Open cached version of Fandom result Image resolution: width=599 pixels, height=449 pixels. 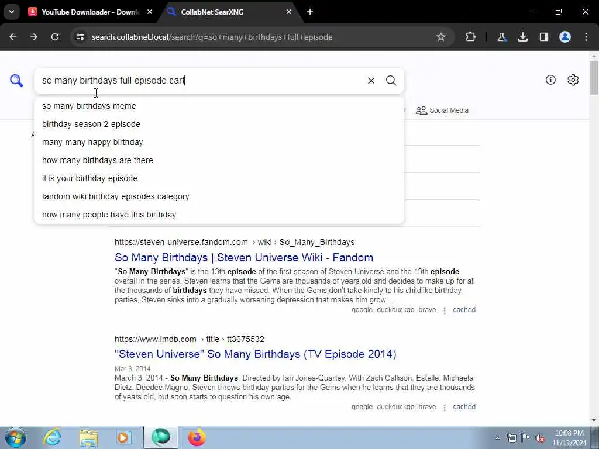pyautogui.click(x=464, y=310)
